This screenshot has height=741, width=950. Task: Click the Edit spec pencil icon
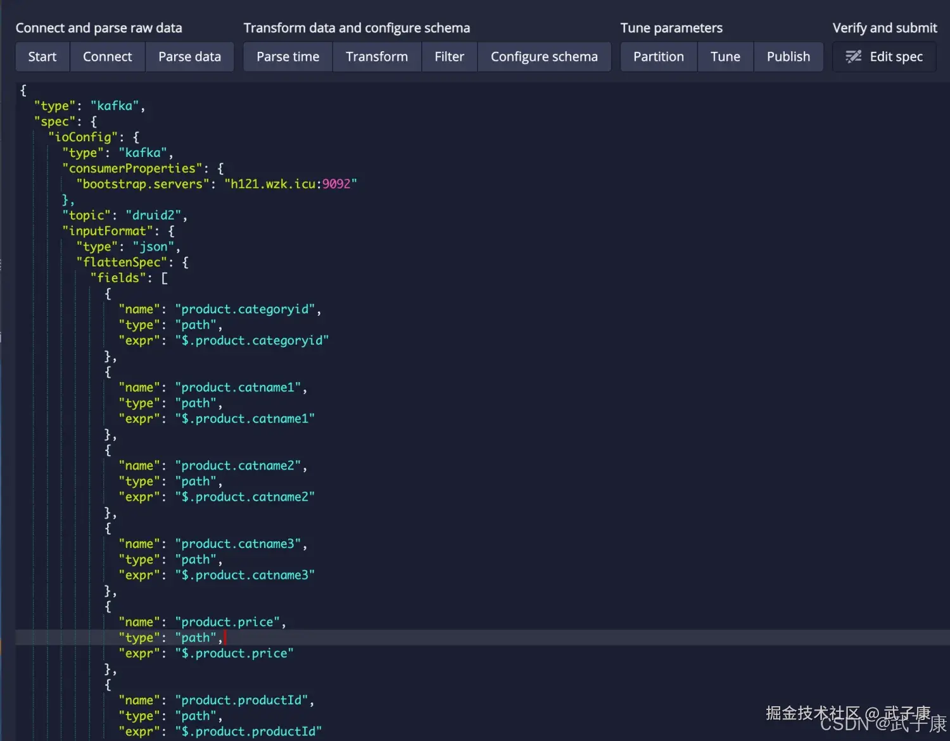(853, 56)
